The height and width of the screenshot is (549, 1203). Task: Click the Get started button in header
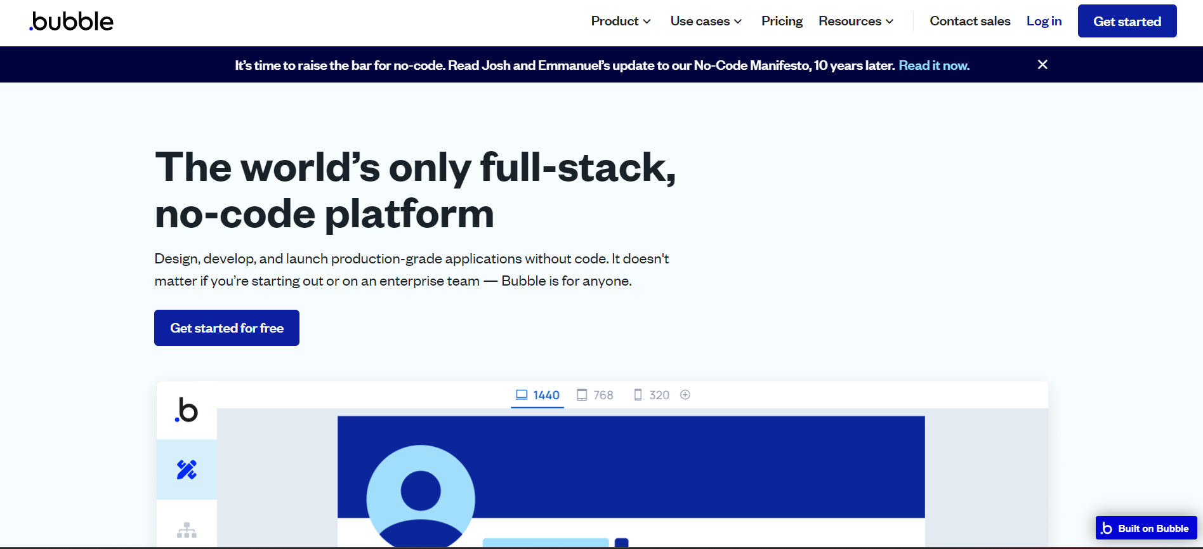click(1127, 21)
